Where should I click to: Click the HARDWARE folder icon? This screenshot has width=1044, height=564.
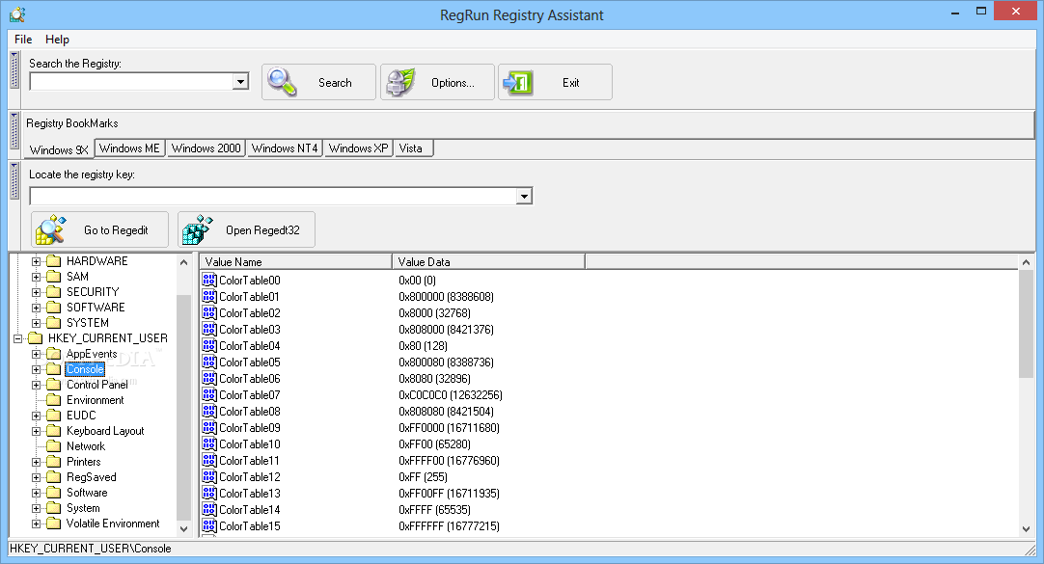(x=54, y=261)
